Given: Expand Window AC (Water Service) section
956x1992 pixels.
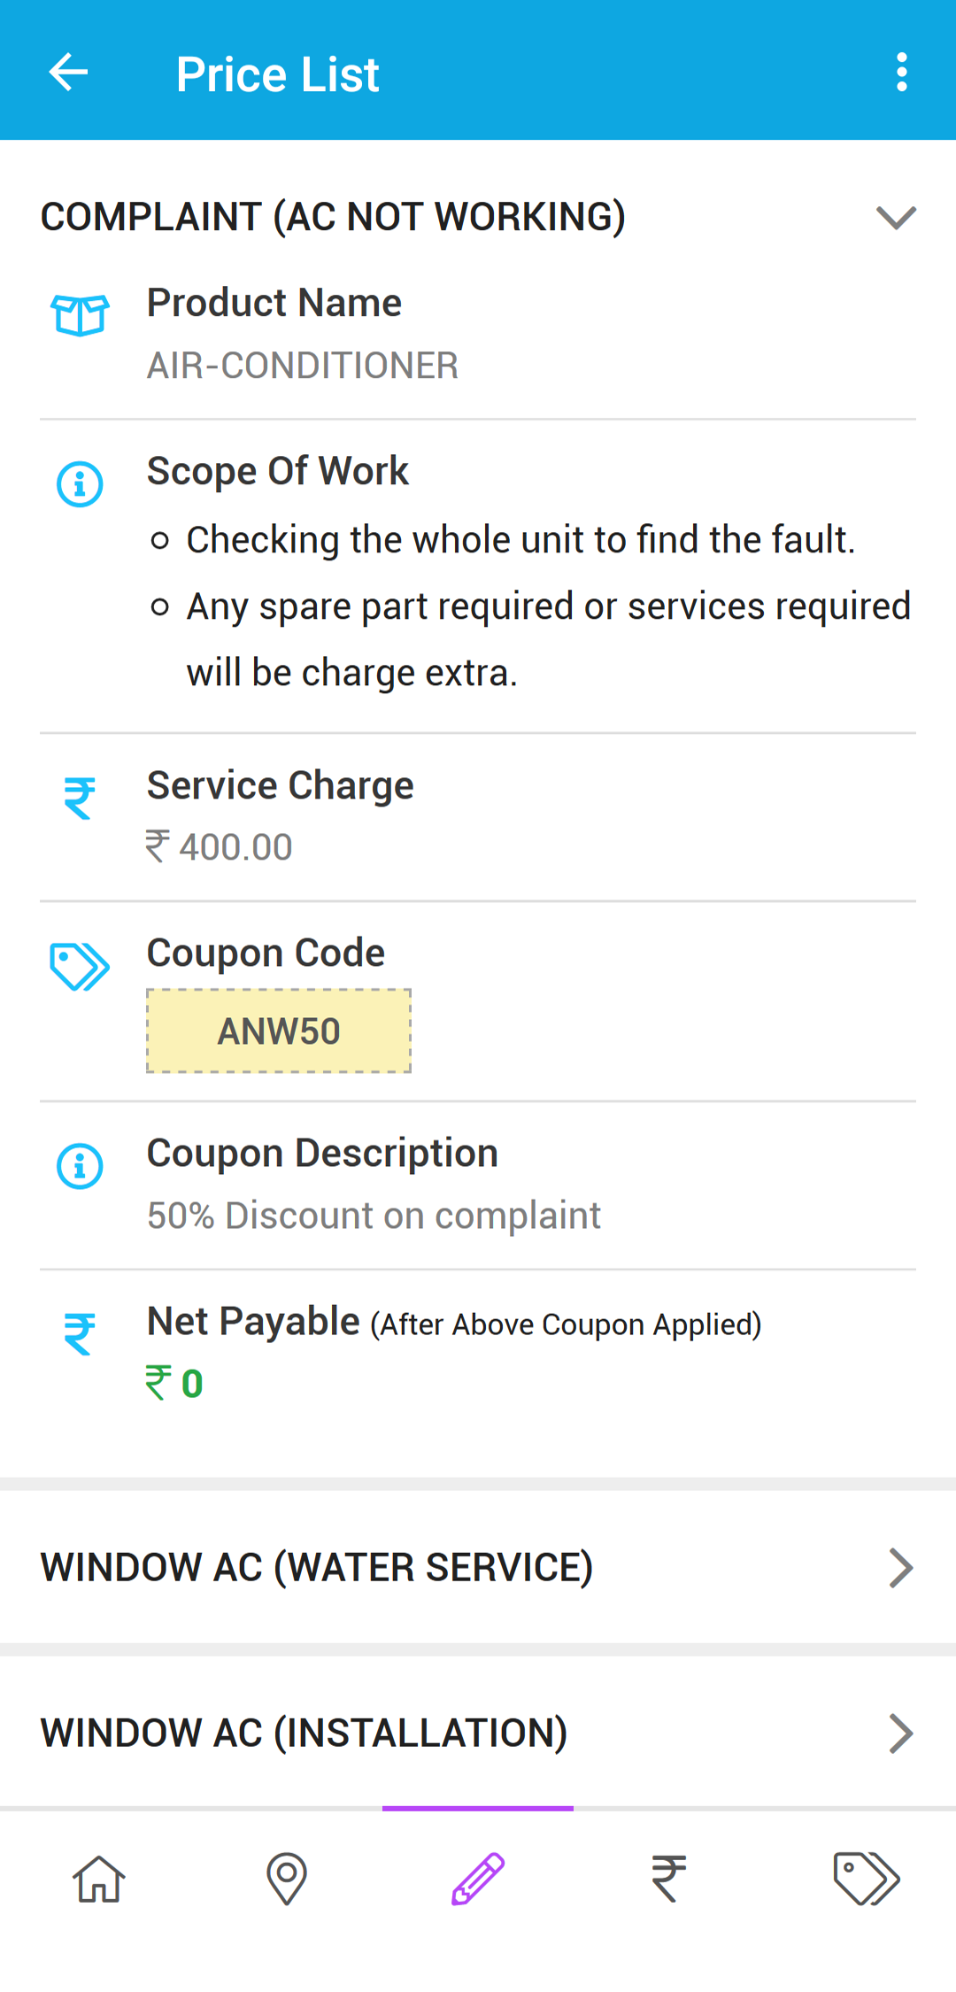Looking at the screenshot, I should (478, 1567).
